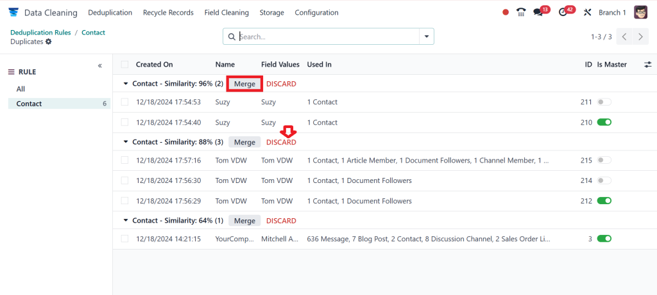The height and width of the screenshot is (295, 657).
Task: Sort by Created On column
Action: coord(154,65)
